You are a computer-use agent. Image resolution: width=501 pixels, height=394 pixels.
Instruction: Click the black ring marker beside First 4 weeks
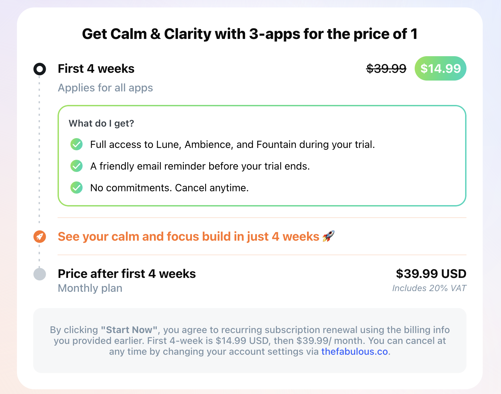40,69
